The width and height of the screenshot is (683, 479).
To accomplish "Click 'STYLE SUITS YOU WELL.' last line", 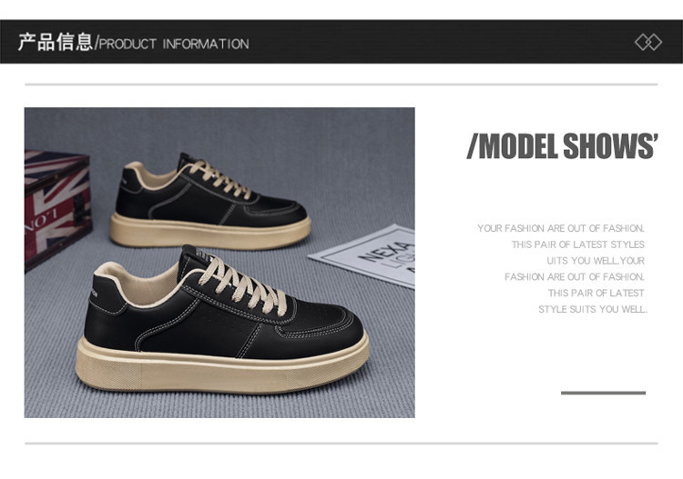I will coord(593,309).
